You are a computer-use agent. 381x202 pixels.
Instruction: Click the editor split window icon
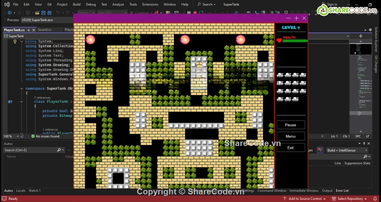(361, 36)
